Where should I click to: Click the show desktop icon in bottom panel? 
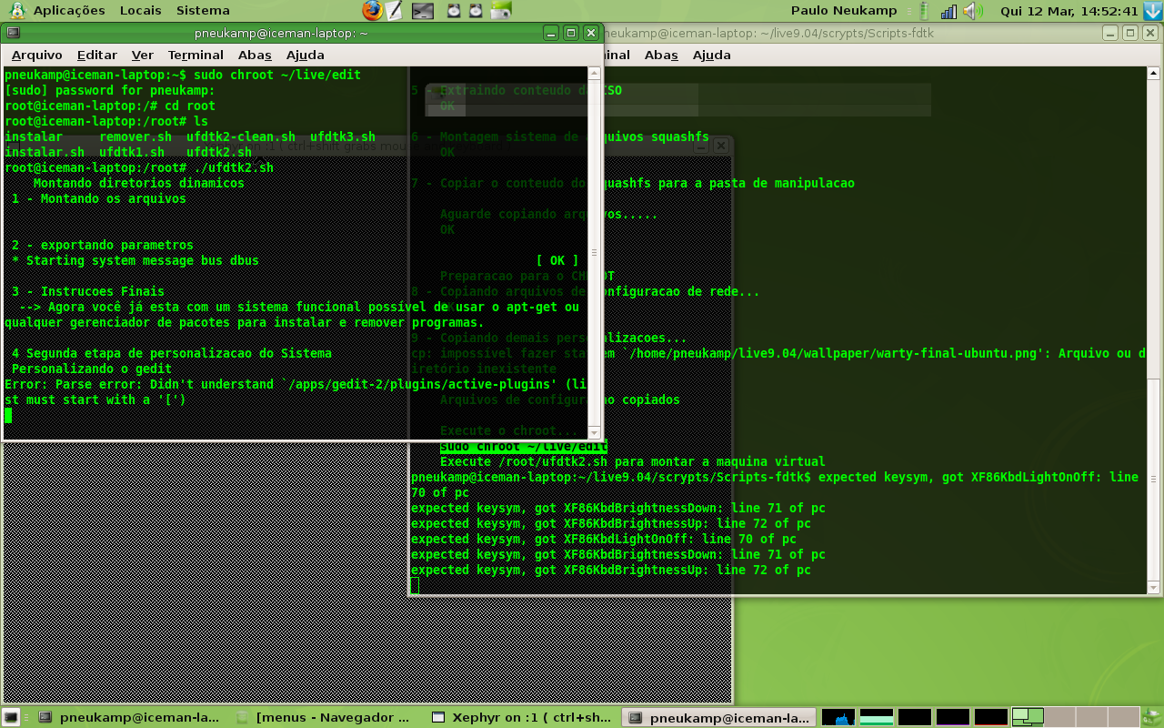[x=11, y=717]
